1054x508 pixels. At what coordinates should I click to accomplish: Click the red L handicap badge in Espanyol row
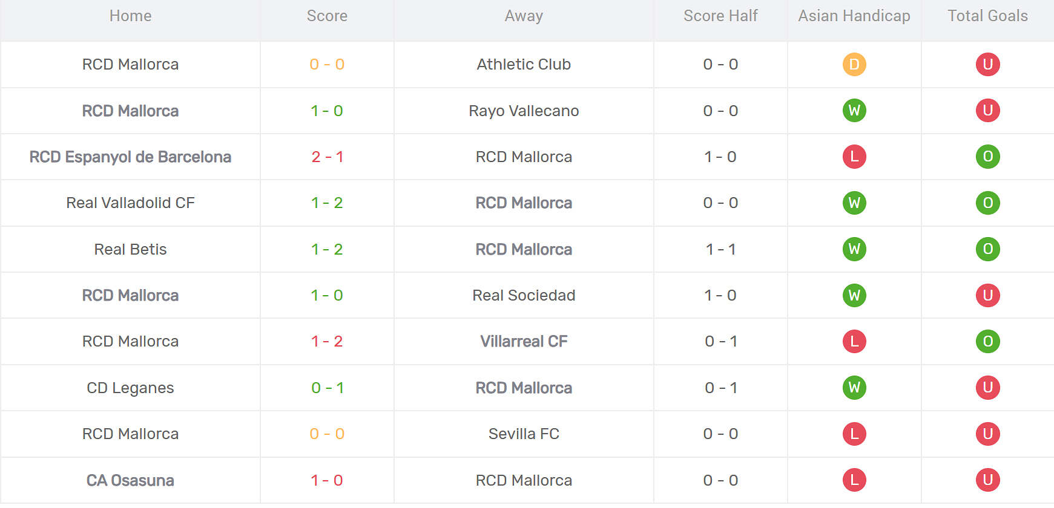coord(854,157)
